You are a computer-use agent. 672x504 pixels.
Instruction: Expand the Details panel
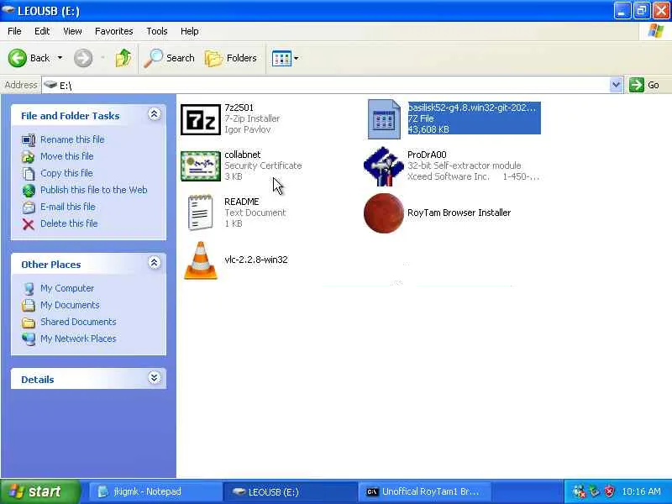[155, 377]
